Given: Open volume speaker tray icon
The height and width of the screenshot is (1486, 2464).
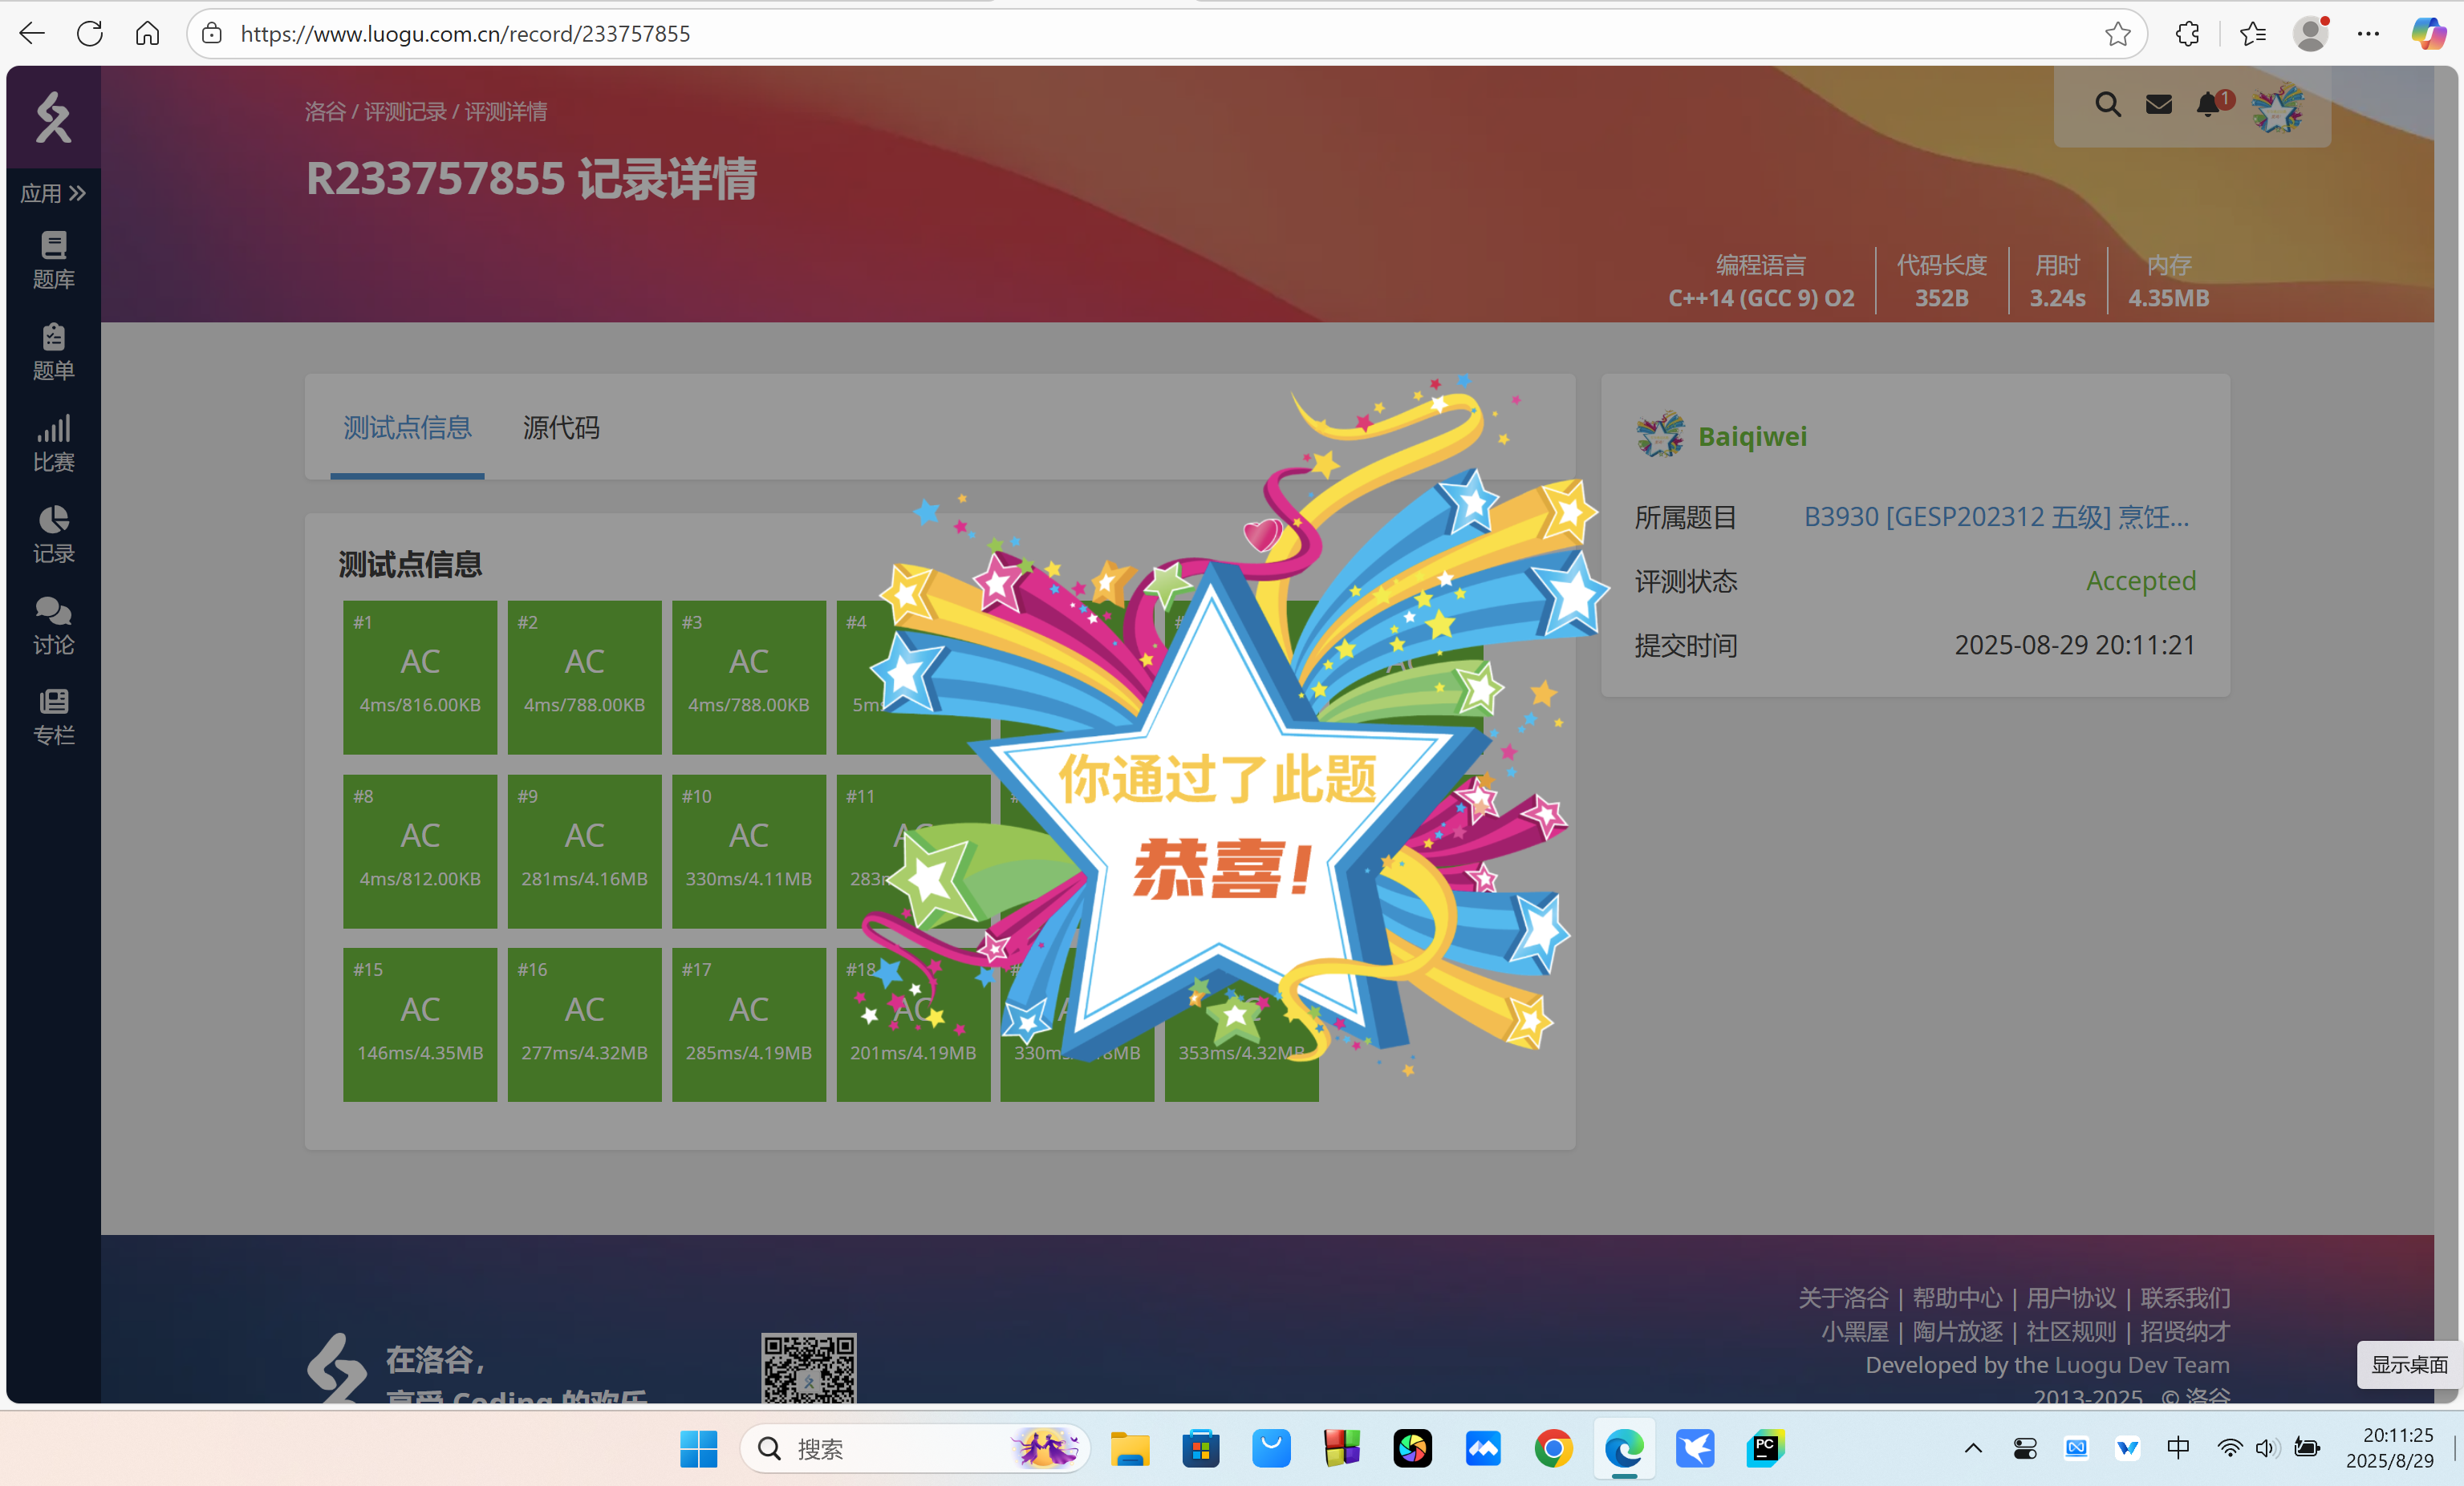Looking at the screenshot, I should [2265, 1448].
